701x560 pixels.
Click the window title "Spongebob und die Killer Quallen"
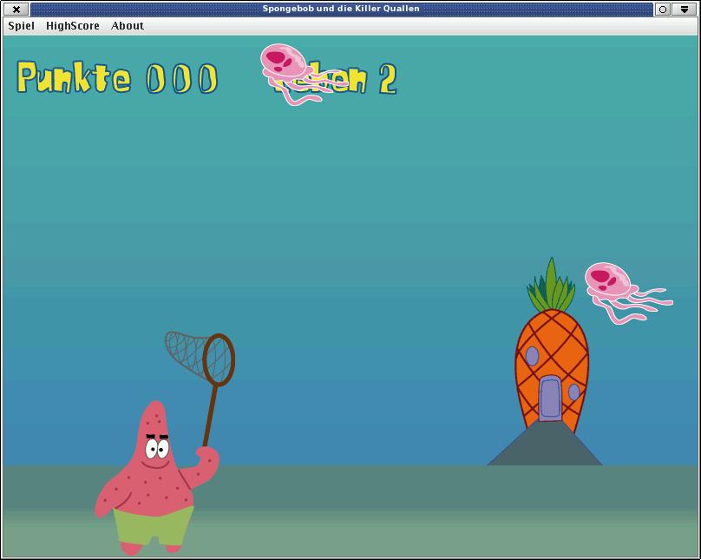341,9
